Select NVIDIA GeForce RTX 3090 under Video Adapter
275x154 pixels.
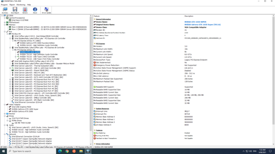tap(22, 111)
